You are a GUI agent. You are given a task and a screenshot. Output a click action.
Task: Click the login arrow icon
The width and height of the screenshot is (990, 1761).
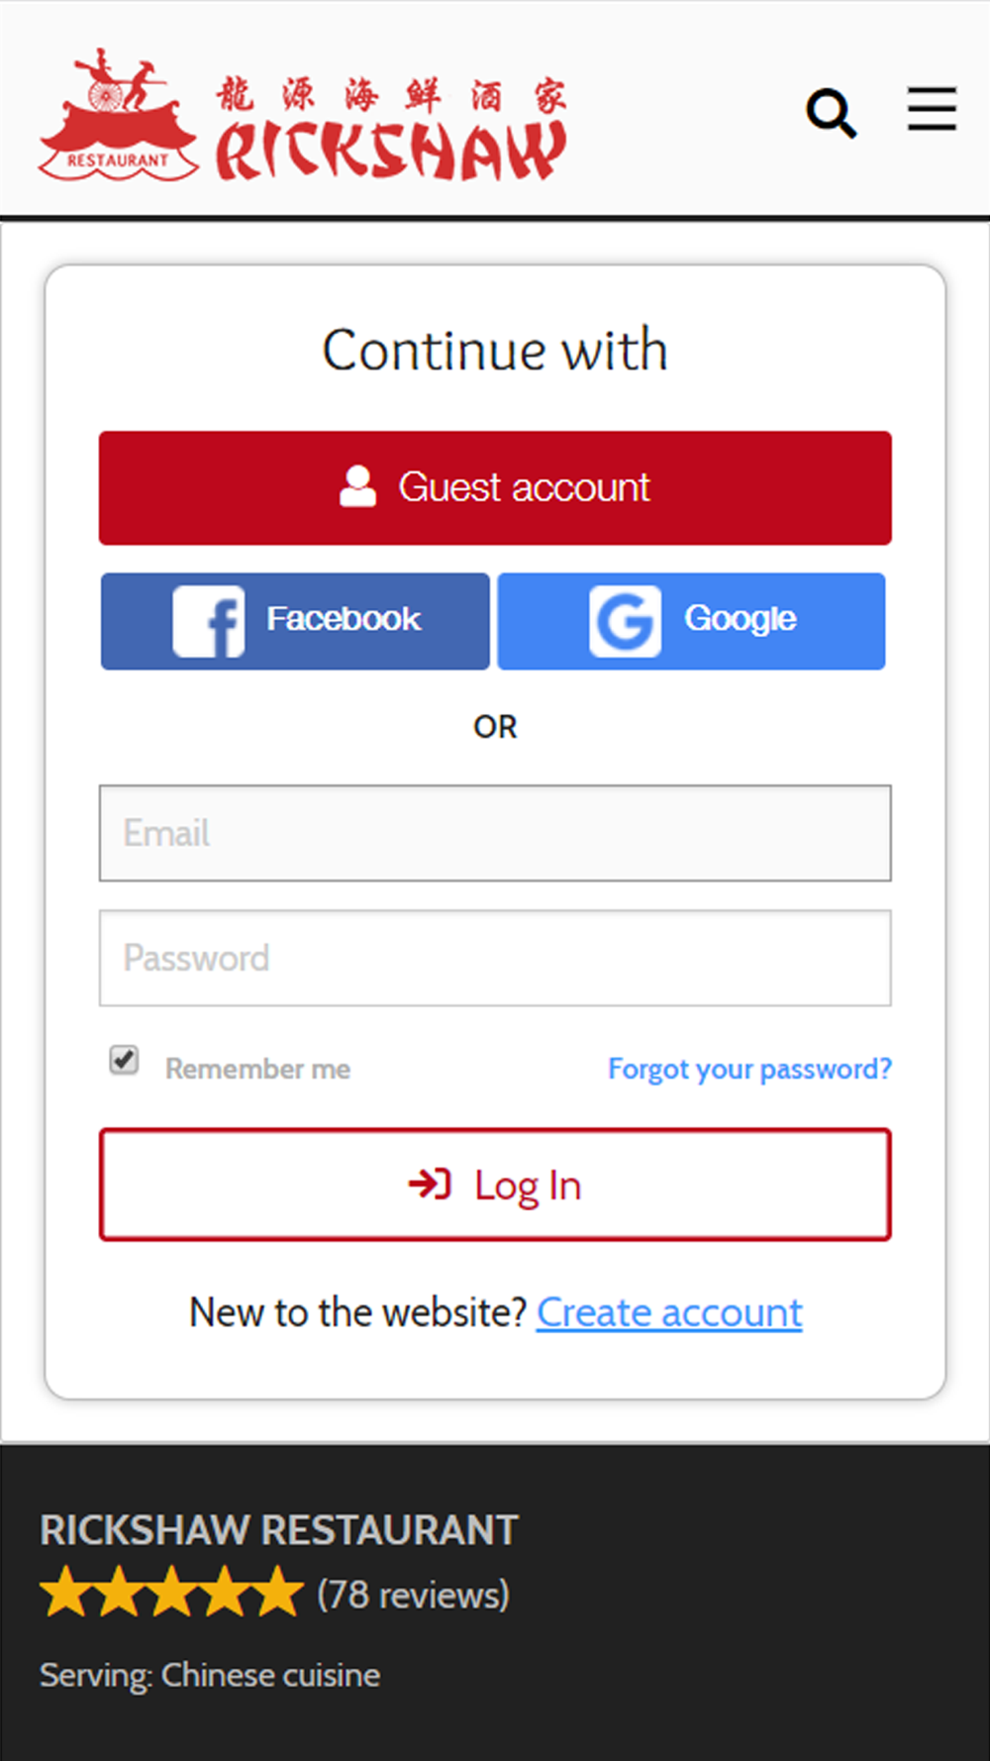430,1184
